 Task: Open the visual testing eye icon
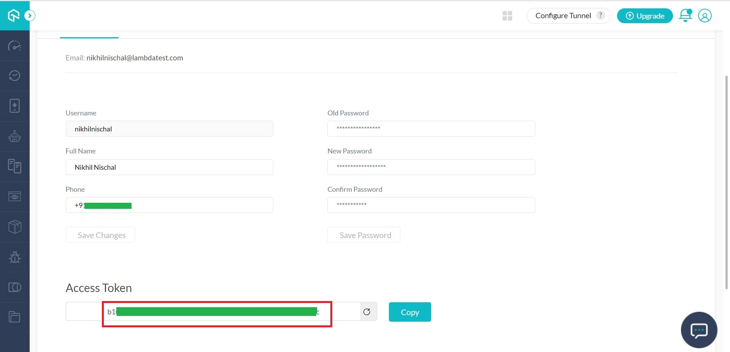[x=14, y=197]
